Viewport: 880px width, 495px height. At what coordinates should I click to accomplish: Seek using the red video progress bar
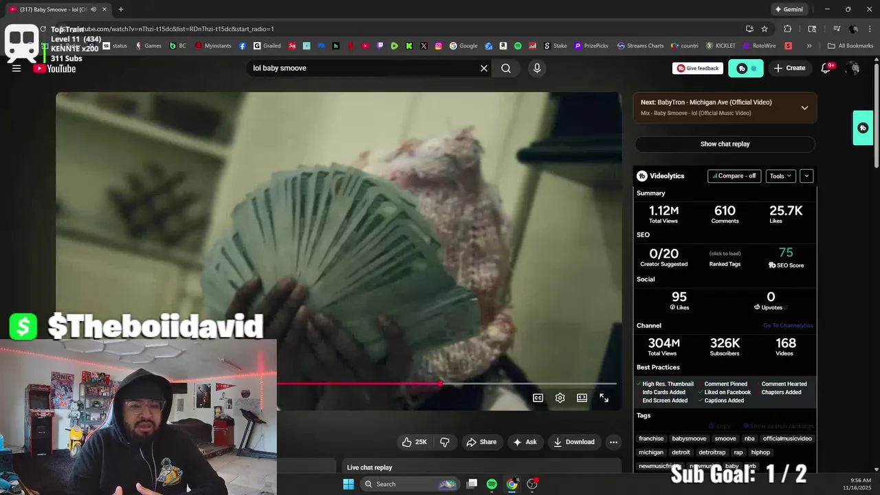(x=447, y=384)
